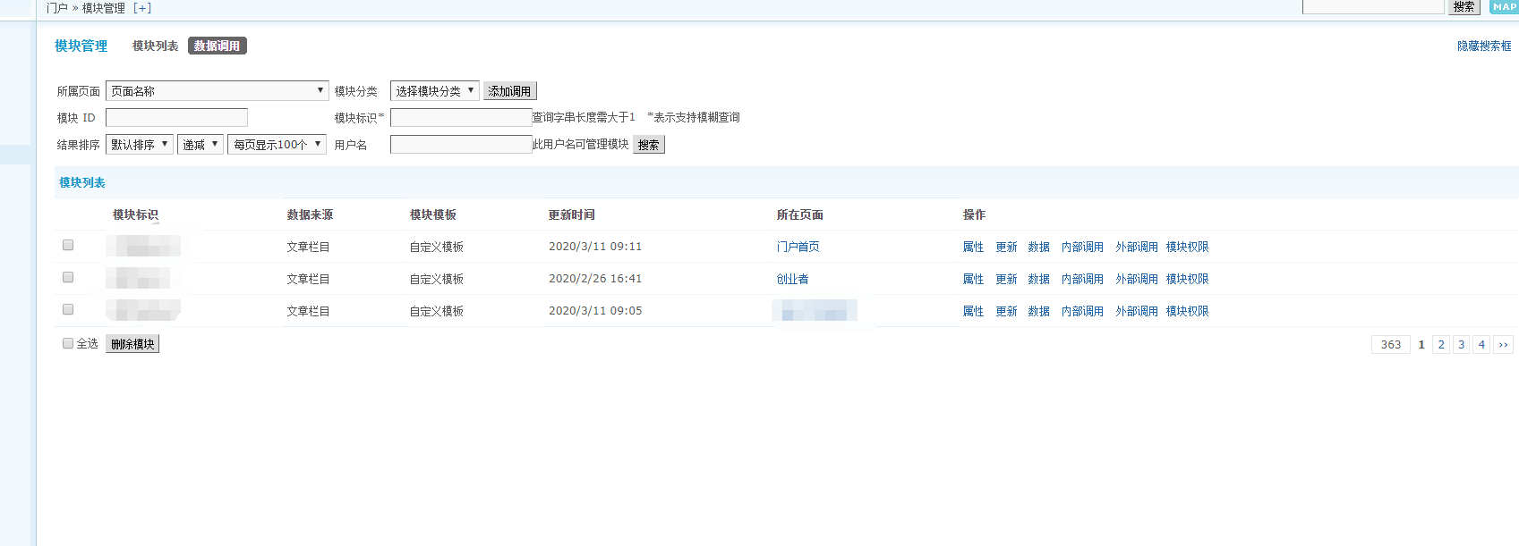Open 模块权限 for the third row
The image size is (1519, 546).
[x=1187, y=311]
